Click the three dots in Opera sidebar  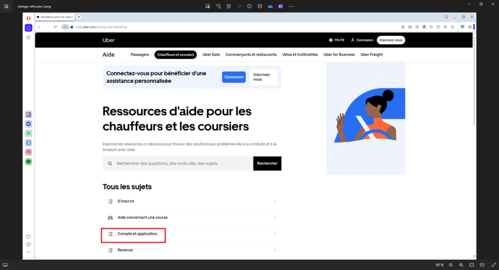pos(28,252)
